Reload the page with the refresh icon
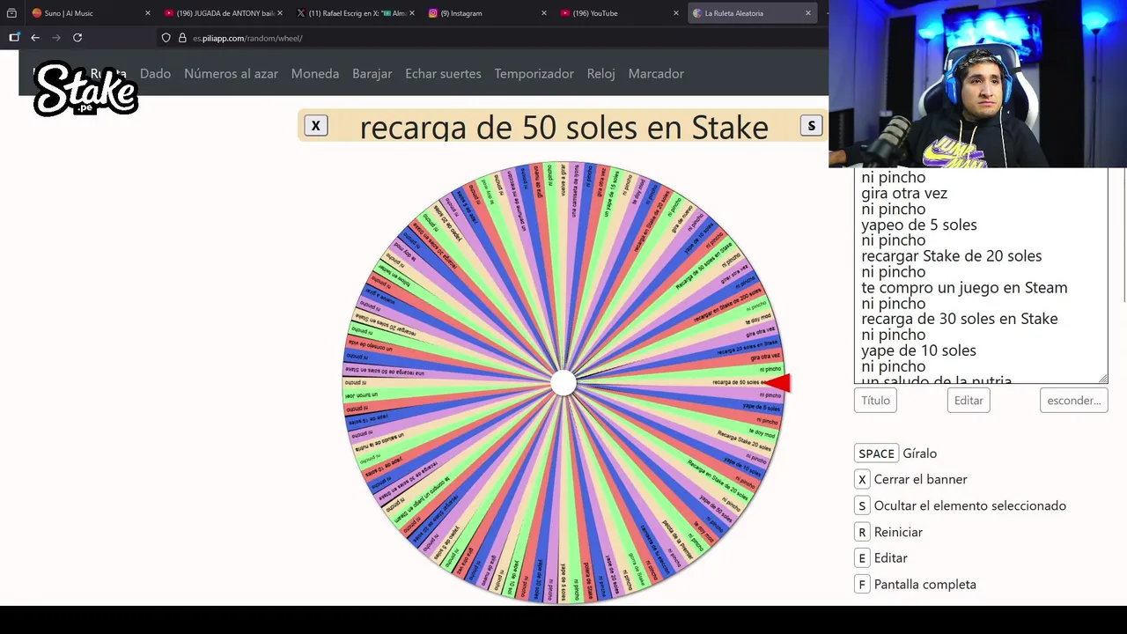The height and width of the screenshot is (634, 1127). coord(77,38)
